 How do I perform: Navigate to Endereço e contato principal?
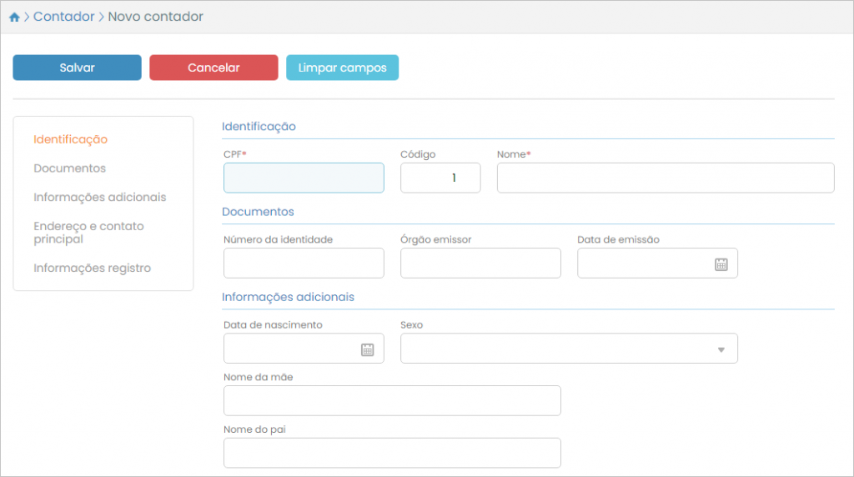(88, 233)
